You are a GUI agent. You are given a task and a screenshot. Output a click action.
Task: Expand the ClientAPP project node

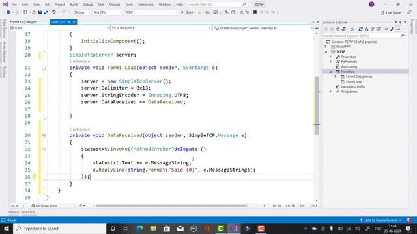pos(326,47)
